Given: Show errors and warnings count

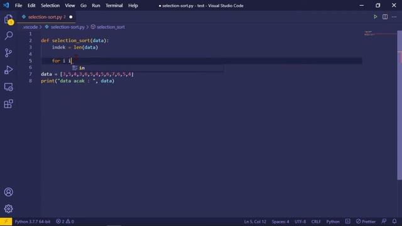Looking at the screenshot, I should [x=65, y=222].
